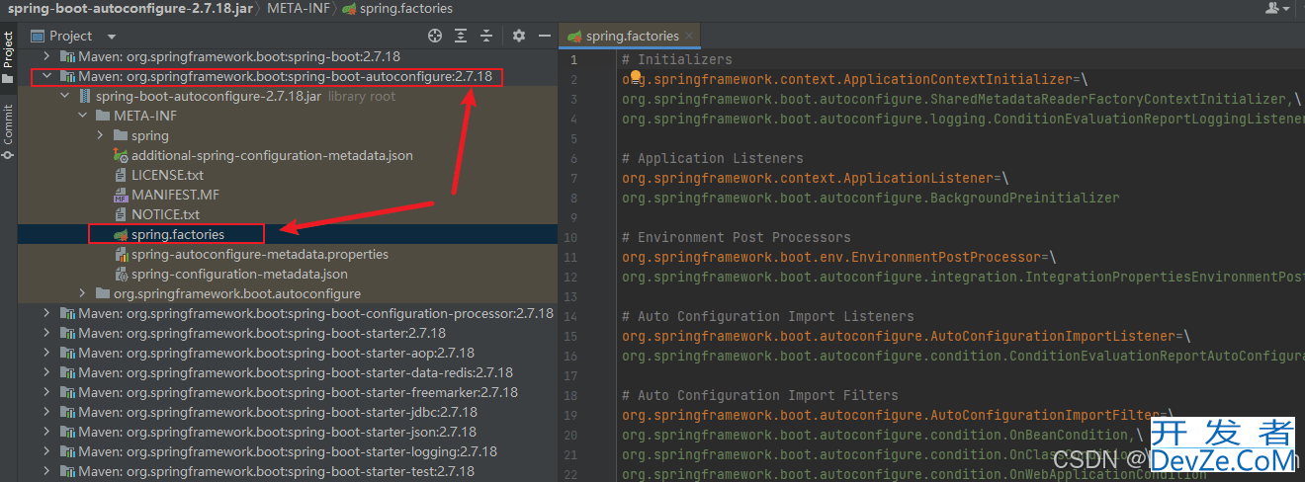This screenshot has width=1305, height=482.
Task: Collapse the META-INF folder
Action: click(x=83, y=116)
